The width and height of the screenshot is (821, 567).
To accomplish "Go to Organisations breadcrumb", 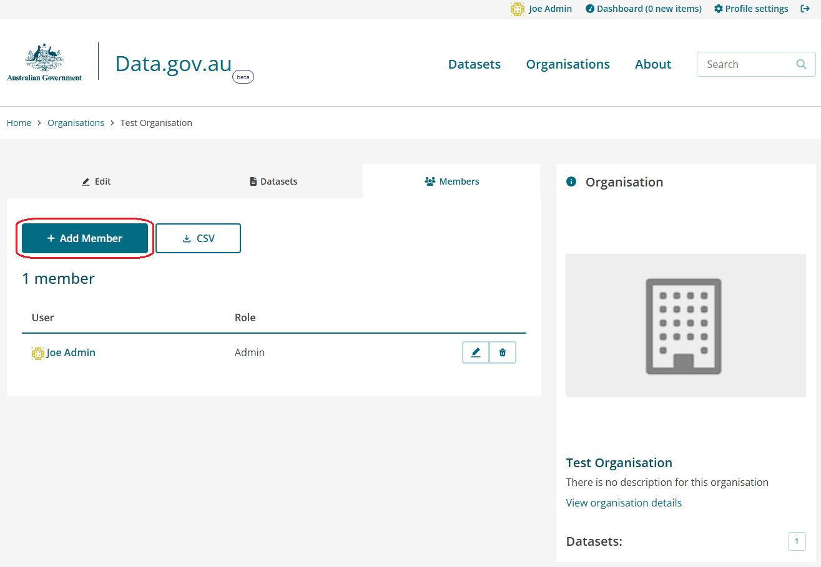I will [76, 123].
